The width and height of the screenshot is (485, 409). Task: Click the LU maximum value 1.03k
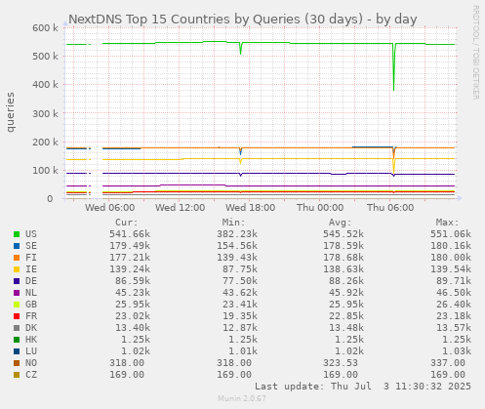tap(457, 351)
